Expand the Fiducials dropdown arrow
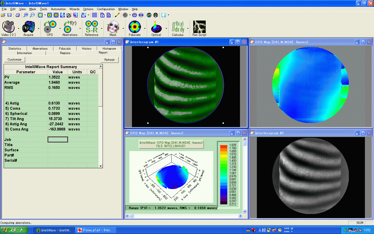Screen dimensions: 374x234 [145, 29]
